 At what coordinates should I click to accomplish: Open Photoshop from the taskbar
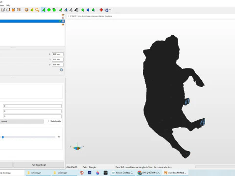[x=90, y=173]
